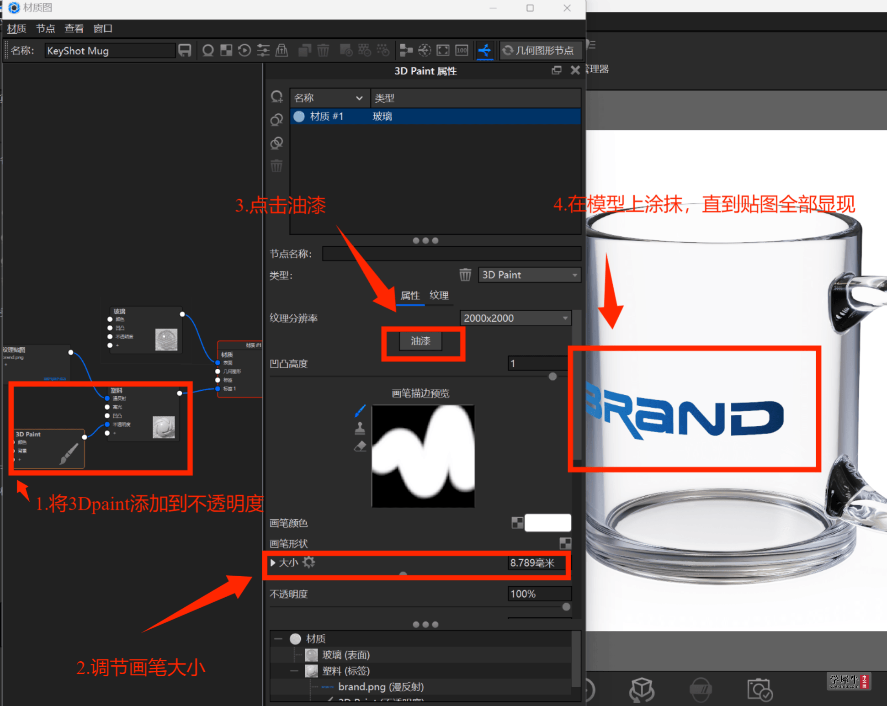Undock the 3D Paint 属性 panel
The width and height of the screenshot is (887, 706).
556,70
